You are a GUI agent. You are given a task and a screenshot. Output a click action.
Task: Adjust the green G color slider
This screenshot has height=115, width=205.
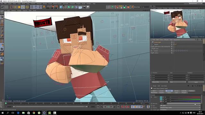click(186, 99)
